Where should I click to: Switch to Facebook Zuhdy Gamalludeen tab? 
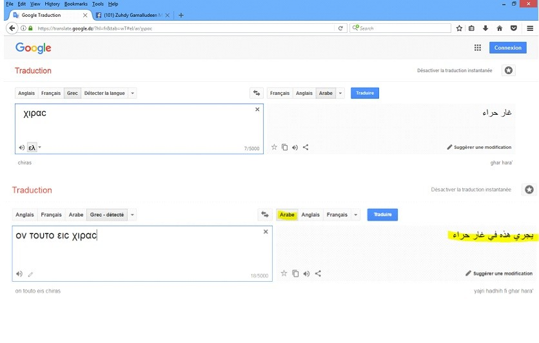click(132, 15)
